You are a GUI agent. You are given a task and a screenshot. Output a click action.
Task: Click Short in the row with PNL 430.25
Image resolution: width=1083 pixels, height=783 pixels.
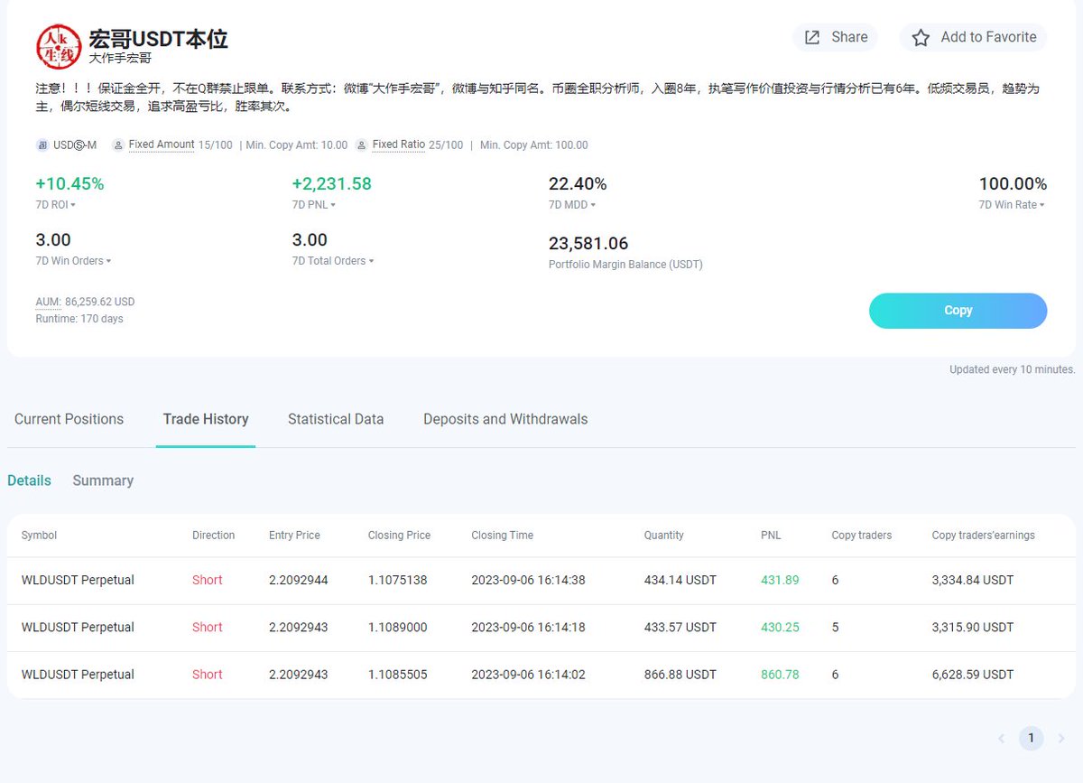207,627
